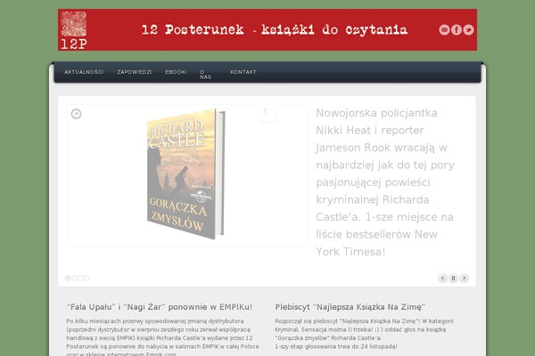Screen dimensions: 535x356
Task: Open the Ebooki menu item
Action: [176, 72]
